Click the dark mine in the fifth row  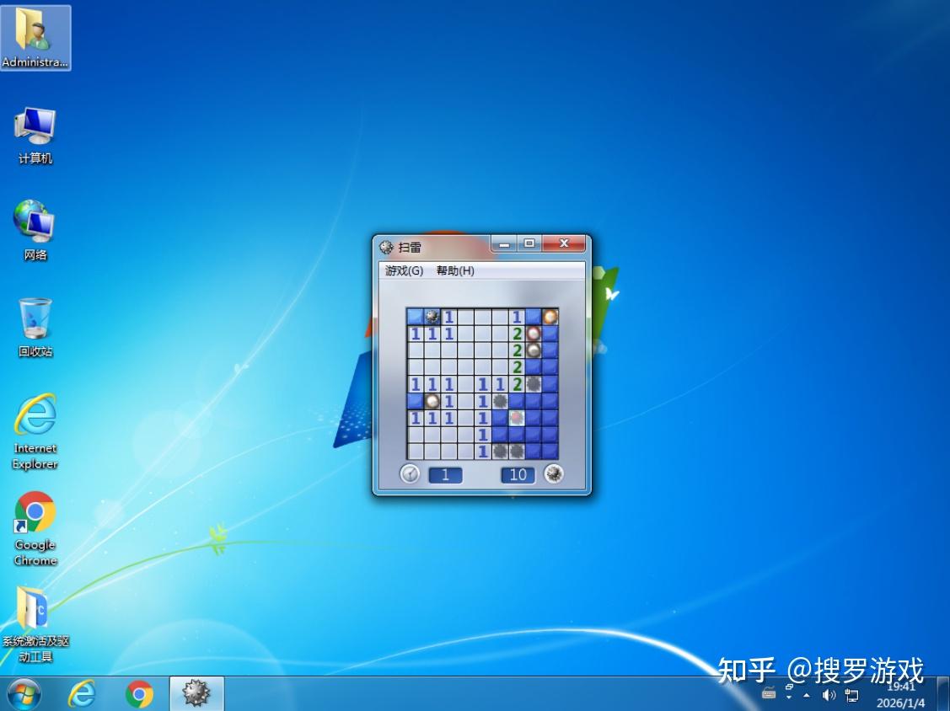coord(533,383)
